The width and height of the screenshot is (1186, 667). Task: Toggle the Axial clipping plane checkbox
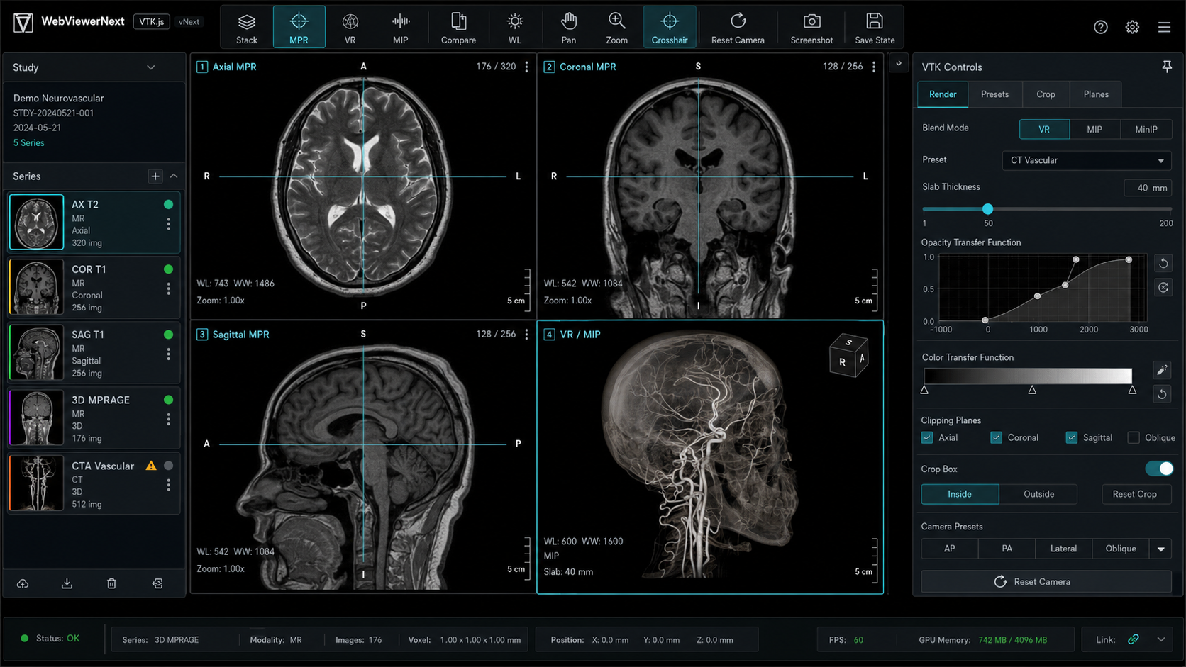tap(927, 437)
